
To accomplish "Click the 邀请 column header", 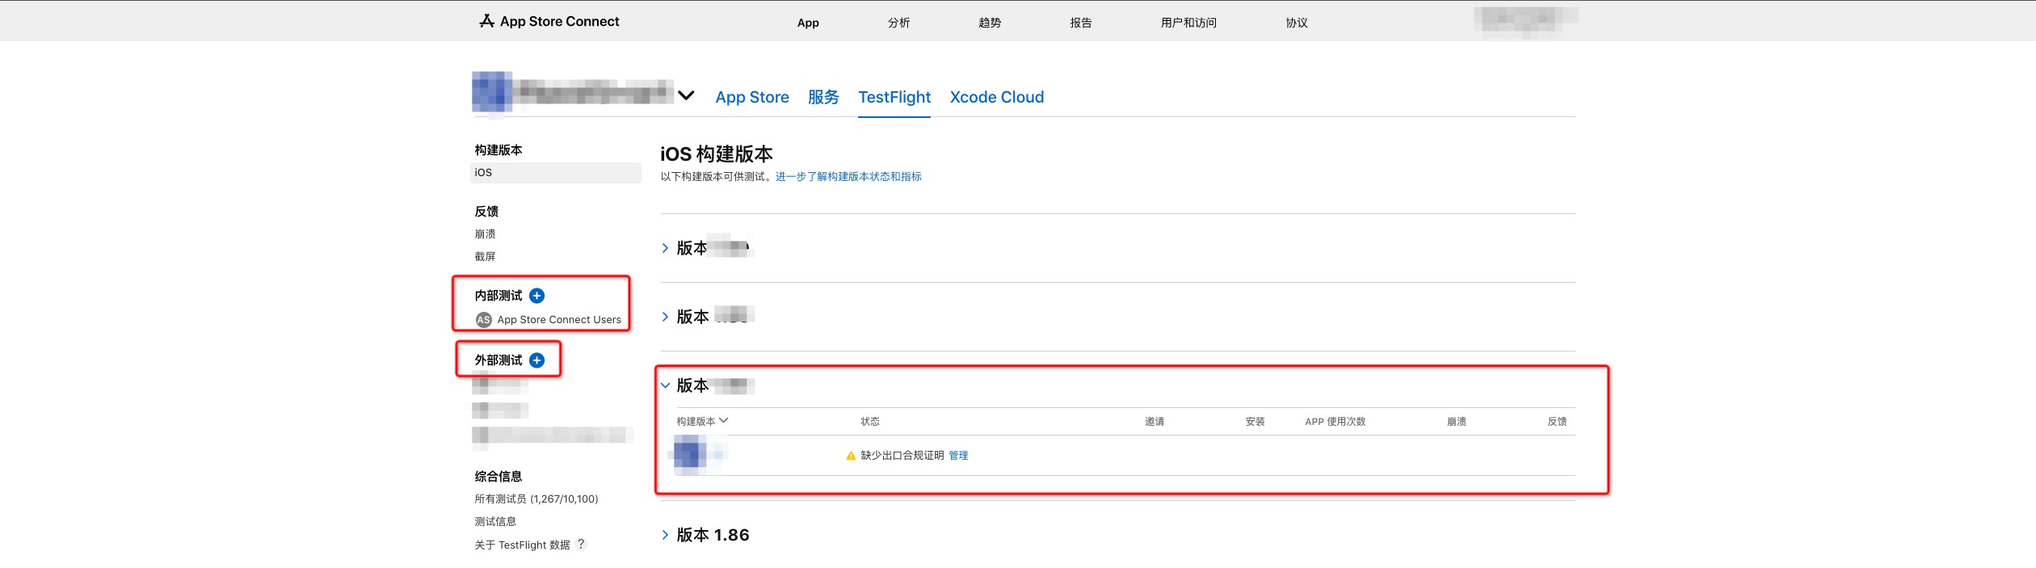I will coord(1155,422).
